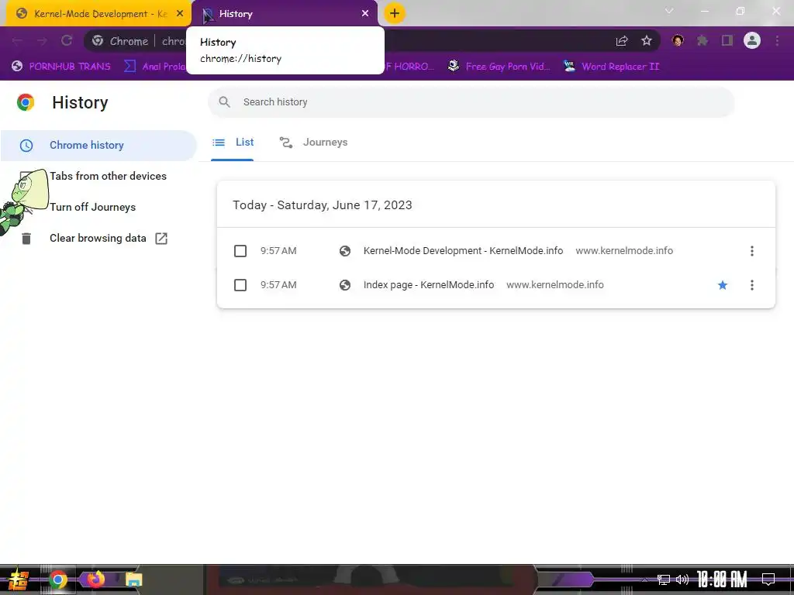The image size is (794, 595).
Task: Open Tabs from other devices
Action: pyautogui.click(x=108, y=176)
